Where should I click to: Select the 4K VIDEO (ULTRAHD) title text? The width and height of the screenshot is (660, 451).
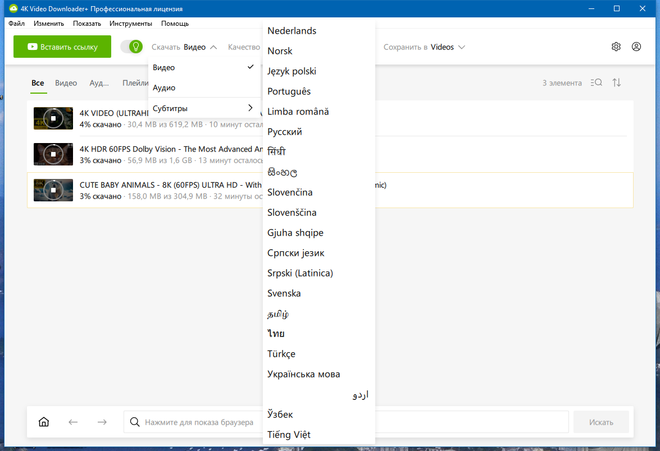pyautogui.click(x=114, y=113)
